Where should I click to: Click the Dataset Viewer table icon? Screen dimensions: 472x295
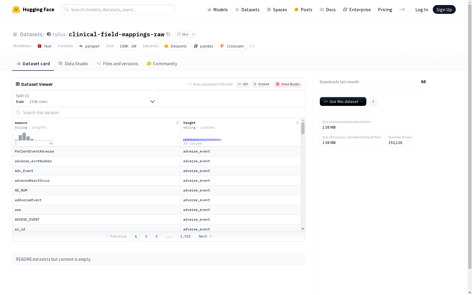18,84
